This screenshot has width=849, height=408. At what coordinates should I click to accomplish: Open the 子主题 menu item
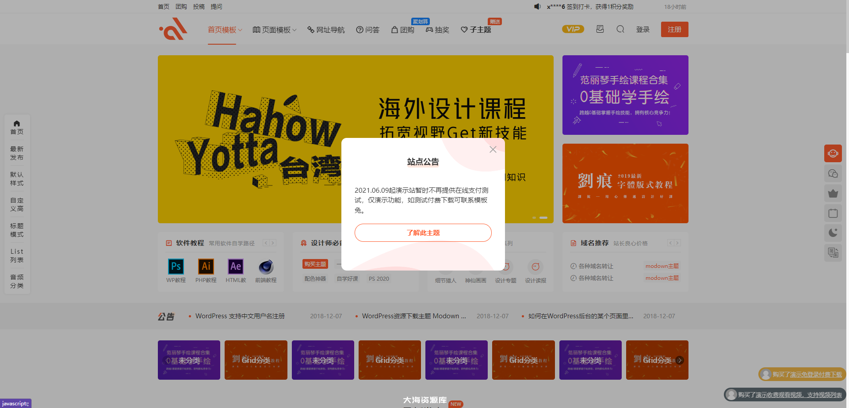click(x=476, y=30)
